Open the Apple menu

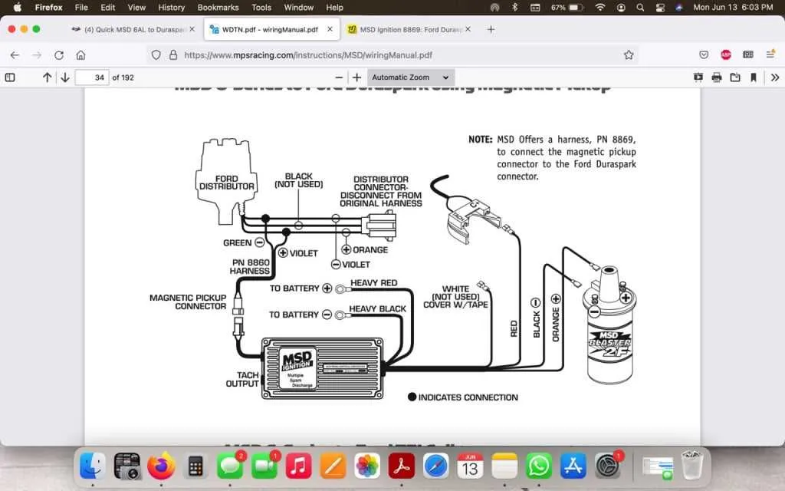pyautogui.click(x=17, y=8)
